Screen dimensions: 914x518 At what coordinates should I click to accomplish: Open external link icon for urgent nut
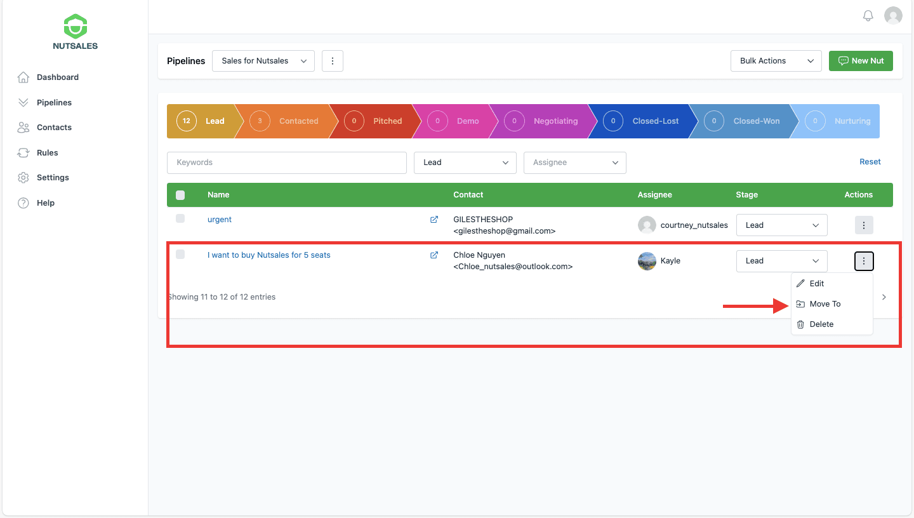pyautogui.click(x=434, y=220)
